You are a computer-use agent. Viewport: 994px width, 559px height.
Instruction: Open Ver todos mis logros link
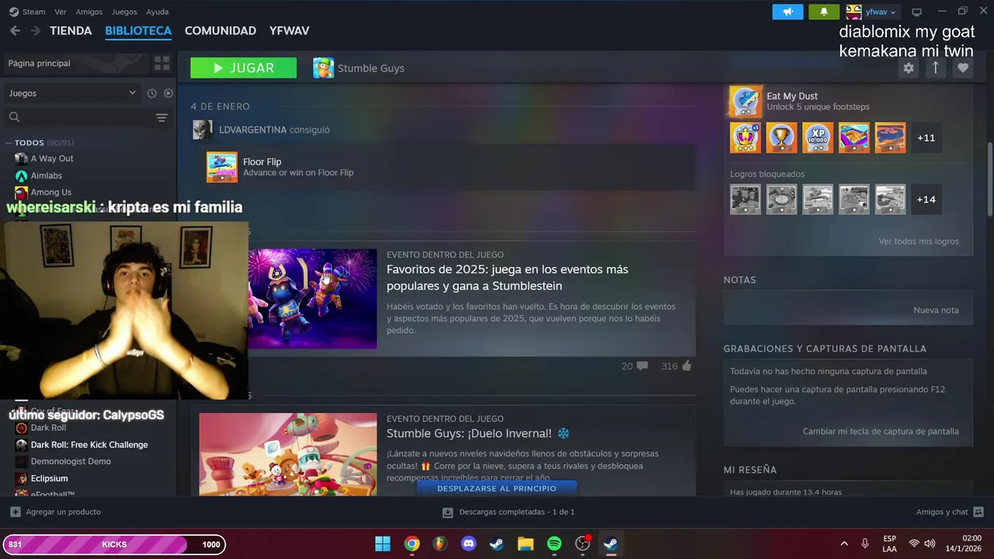[x=919, y=241]
